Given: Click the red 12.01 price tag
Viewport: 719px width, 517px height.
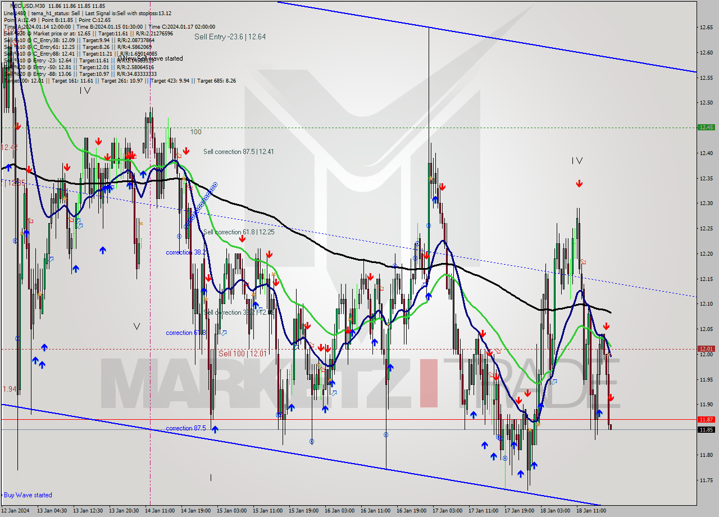Looking at the screenshot, I should click(706, 349).
